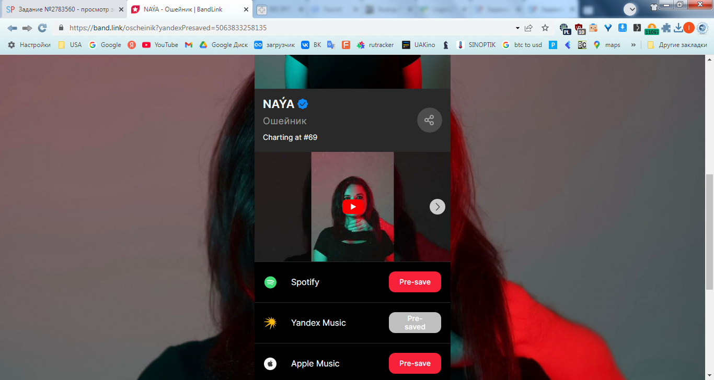Pre-save the track on Spotify

pyautogui.click(x=414, y=282)
